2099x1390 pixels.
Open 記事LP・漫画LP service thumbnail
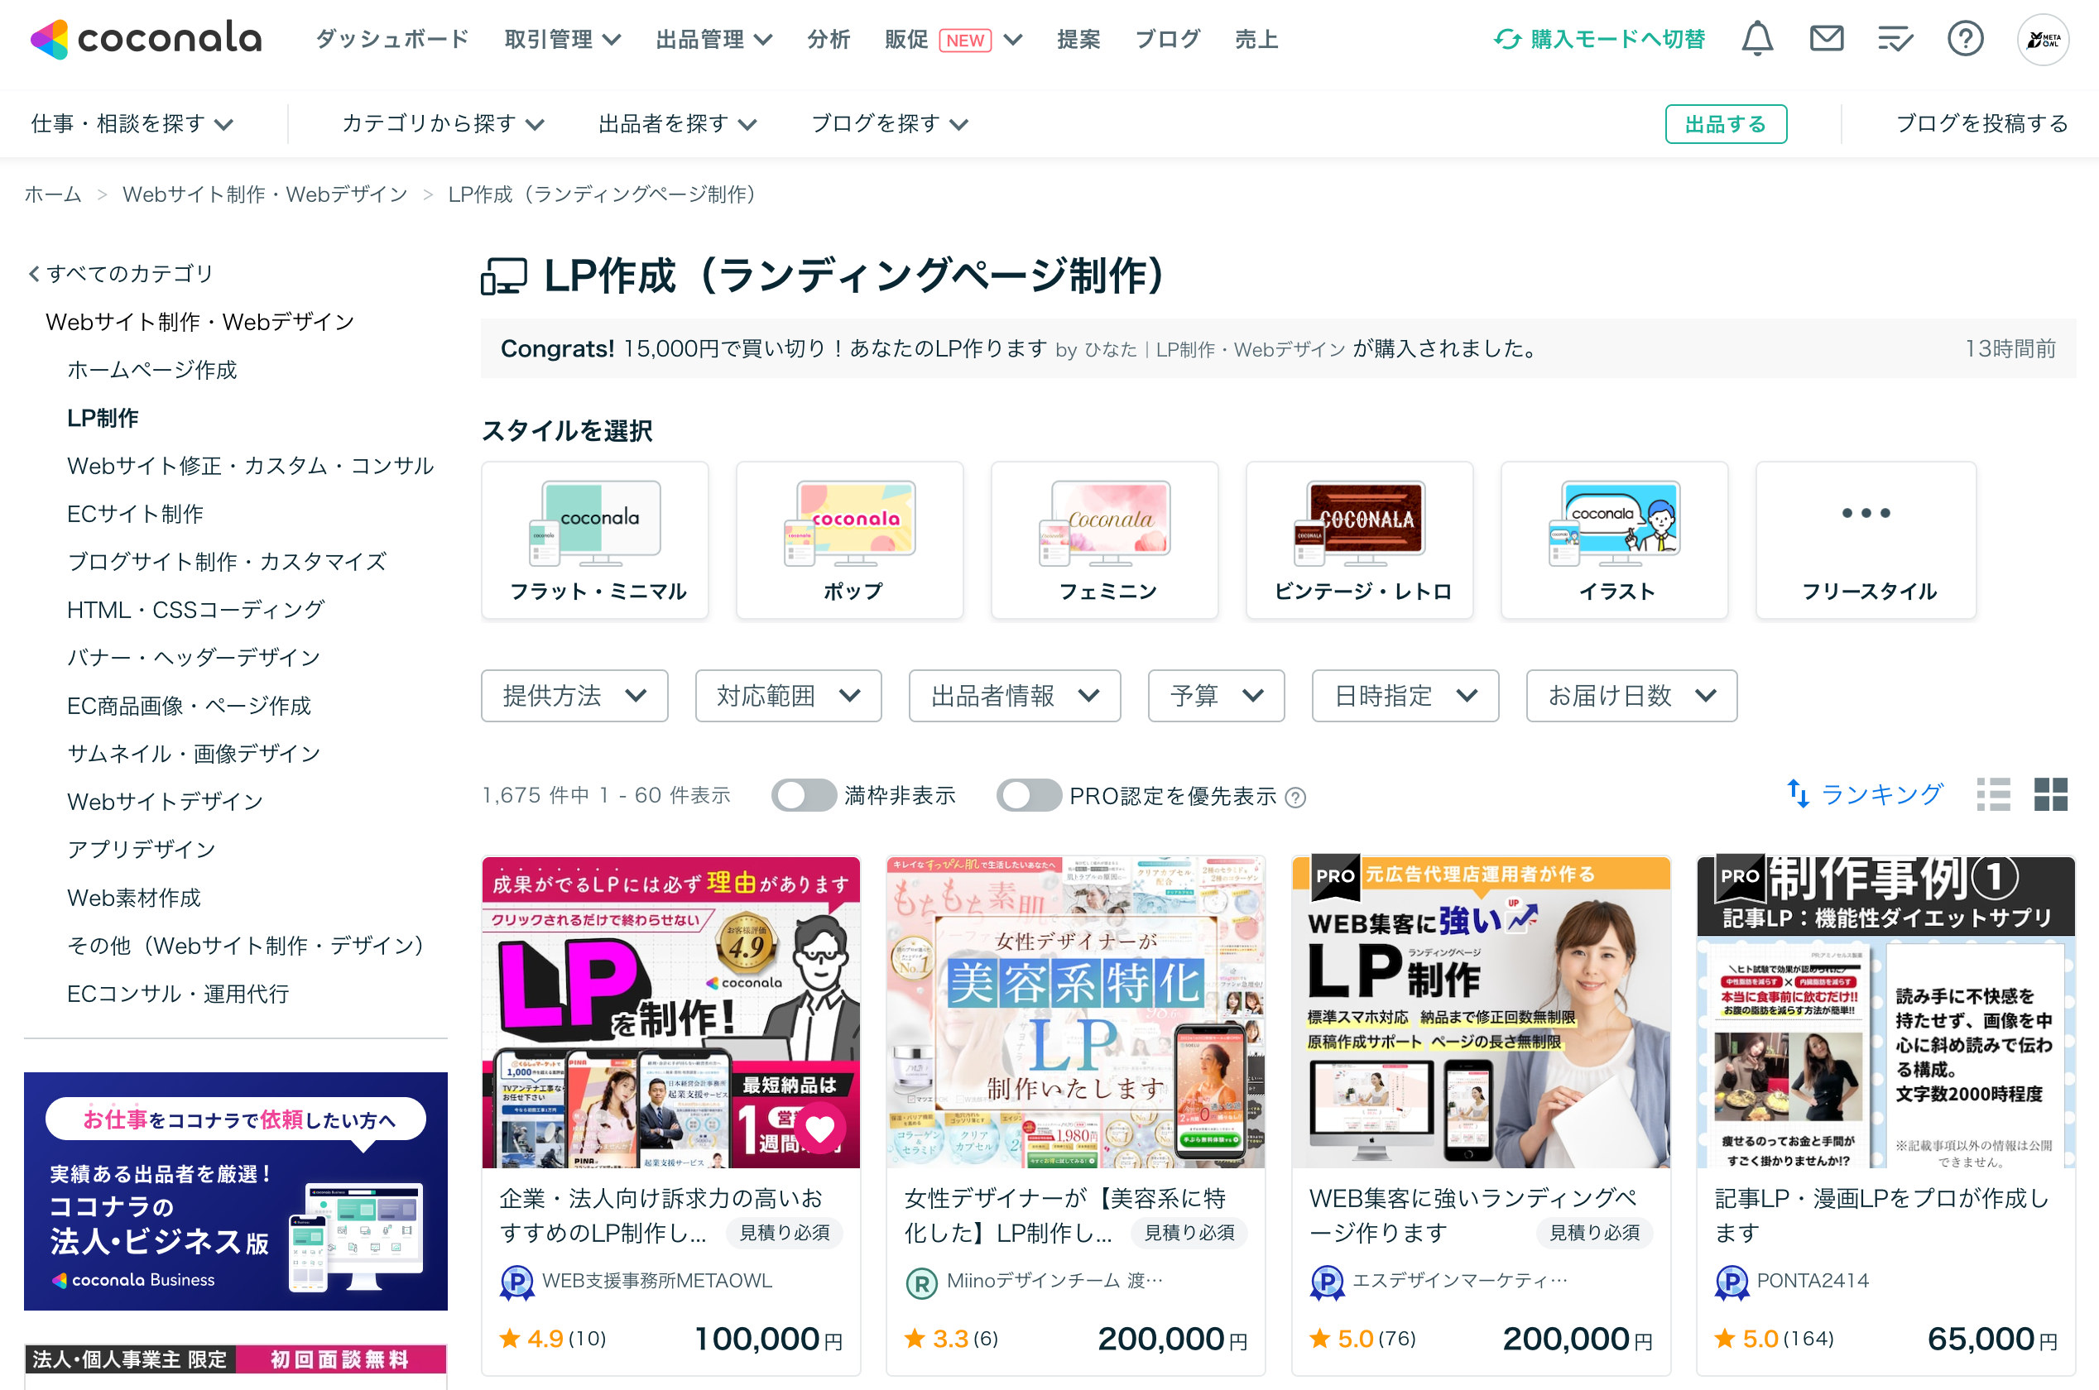(1886, 1011)
